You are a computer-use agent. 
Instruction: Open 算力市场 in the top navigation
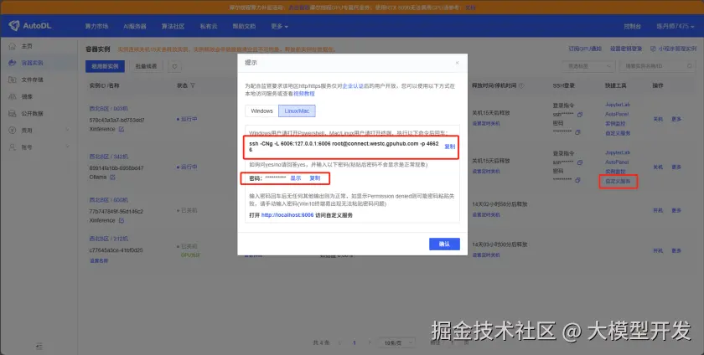click(96, 27)
